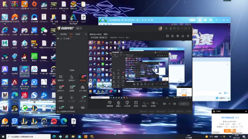Switch to the third scene tab
This screenshot has height=139, width=248.
[x=77, y=34]
